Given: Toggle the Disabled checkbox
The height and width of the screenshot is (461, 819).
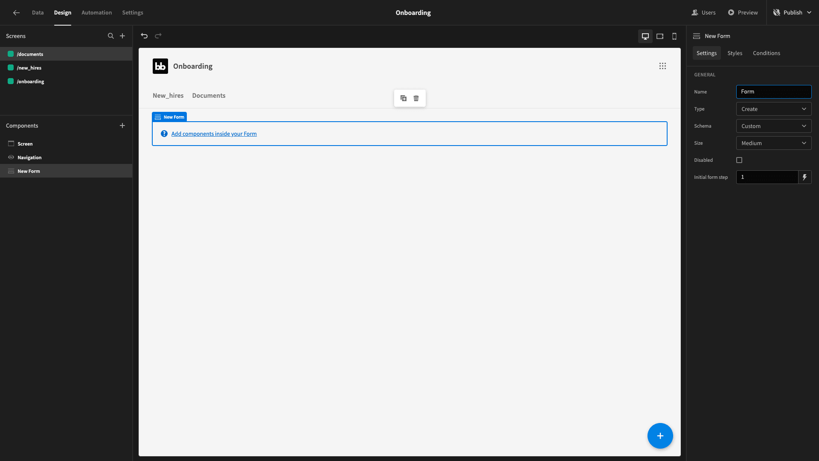Looking at the screenshot, I should pyautogui.click(x=739, y=160).
